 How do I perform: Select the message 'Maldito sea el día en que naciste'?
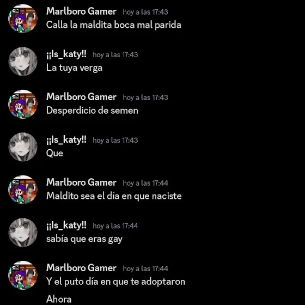(114, 196)
